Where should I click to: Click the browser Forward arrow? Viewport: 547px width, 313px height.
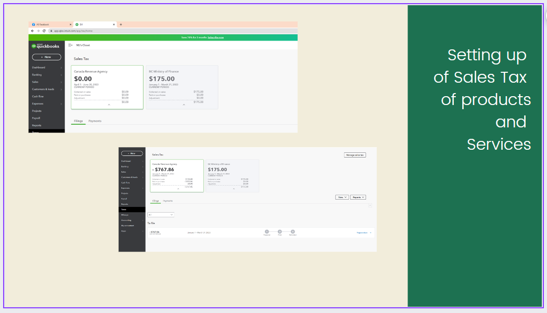pos(38,31)
